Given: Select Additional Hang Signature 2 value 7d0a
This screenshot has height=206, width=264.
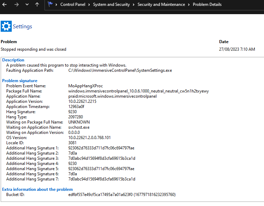Looking at the screenshot, I should [x=72, y=153].
